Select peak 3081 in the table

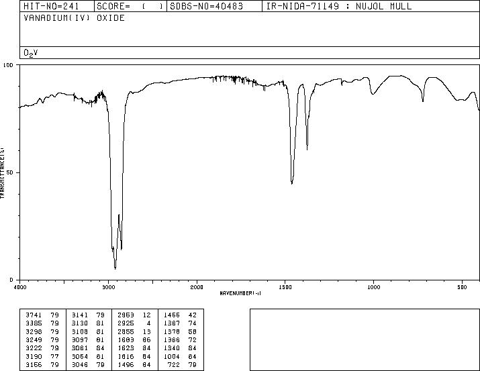(x=80, y=348)
